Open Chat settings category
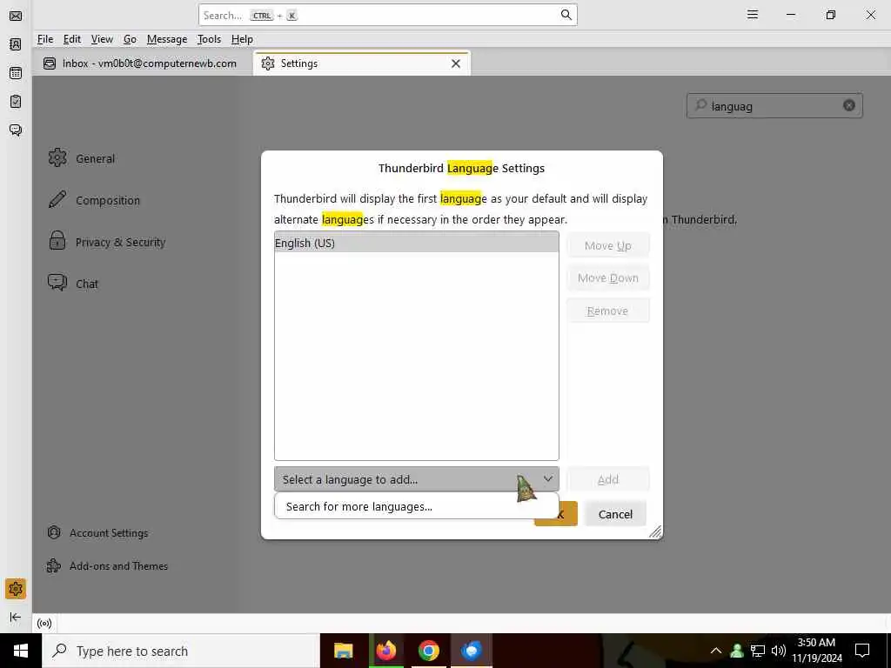The height and width of the screenshot is (668, 891). 73,284
